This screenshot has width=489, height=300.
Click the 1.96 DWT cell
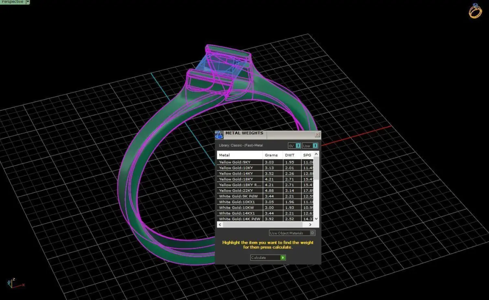292,202
